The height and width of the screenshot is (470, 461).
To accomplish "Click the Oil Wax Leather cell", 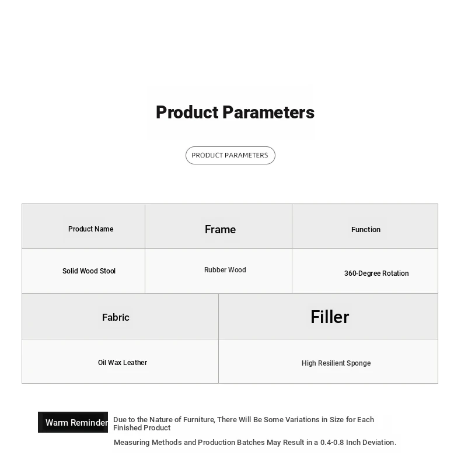I will tap(122, 363).
